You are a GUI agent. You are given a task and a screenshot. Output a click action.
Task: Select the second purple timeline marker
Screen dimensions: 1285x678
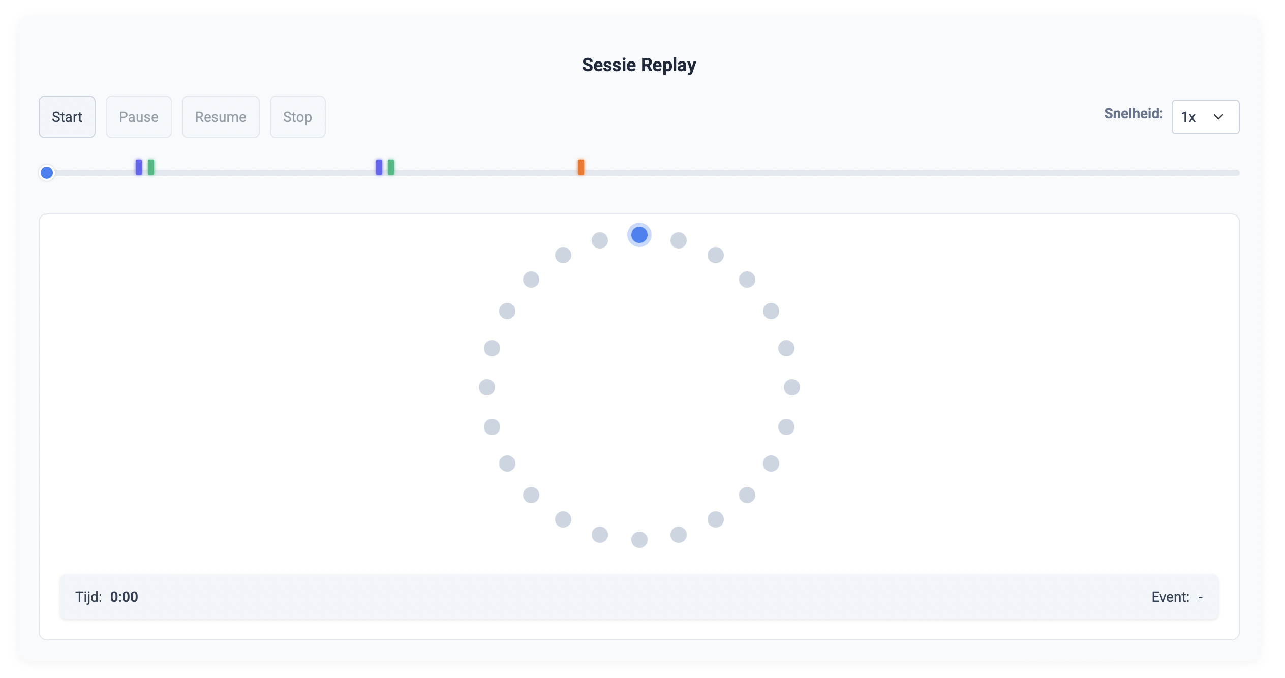pyautogui.click(x=379, y=167)
